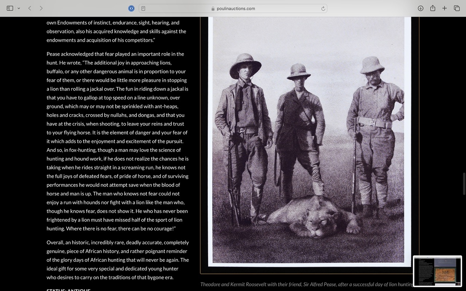466x291 pixels.
Task: Open the screenshot preview thumbnail
Action: coord(438,271)
